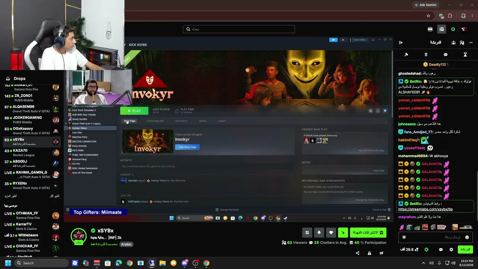Open the SV profile avatar in header

(x=464, y=29)
